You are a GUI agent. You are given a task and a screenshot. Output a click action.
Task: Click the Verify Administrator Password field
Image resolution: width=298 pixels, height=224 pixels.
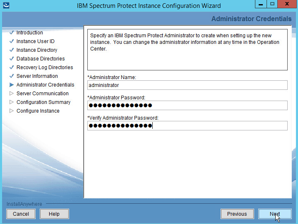tap(187, 125)
